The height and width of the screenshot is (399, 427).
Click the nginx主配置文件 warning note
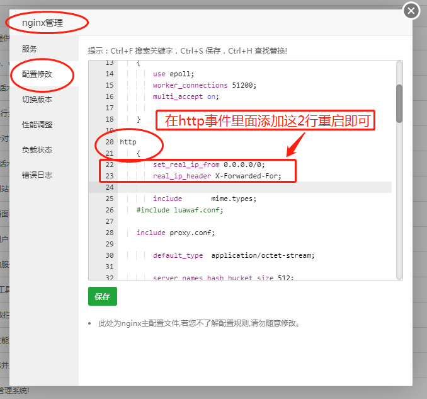[199, 323]
